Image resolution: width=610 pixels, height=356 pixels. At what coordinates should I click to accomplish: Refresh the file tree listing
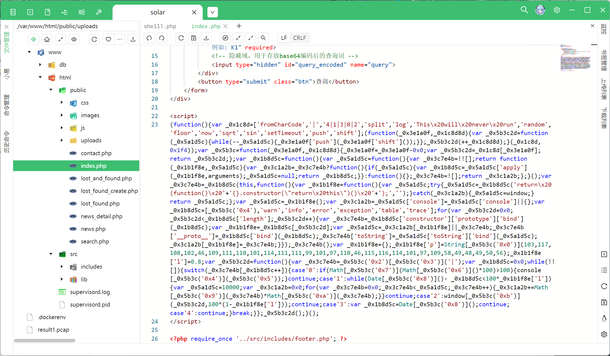click(94, 39)
